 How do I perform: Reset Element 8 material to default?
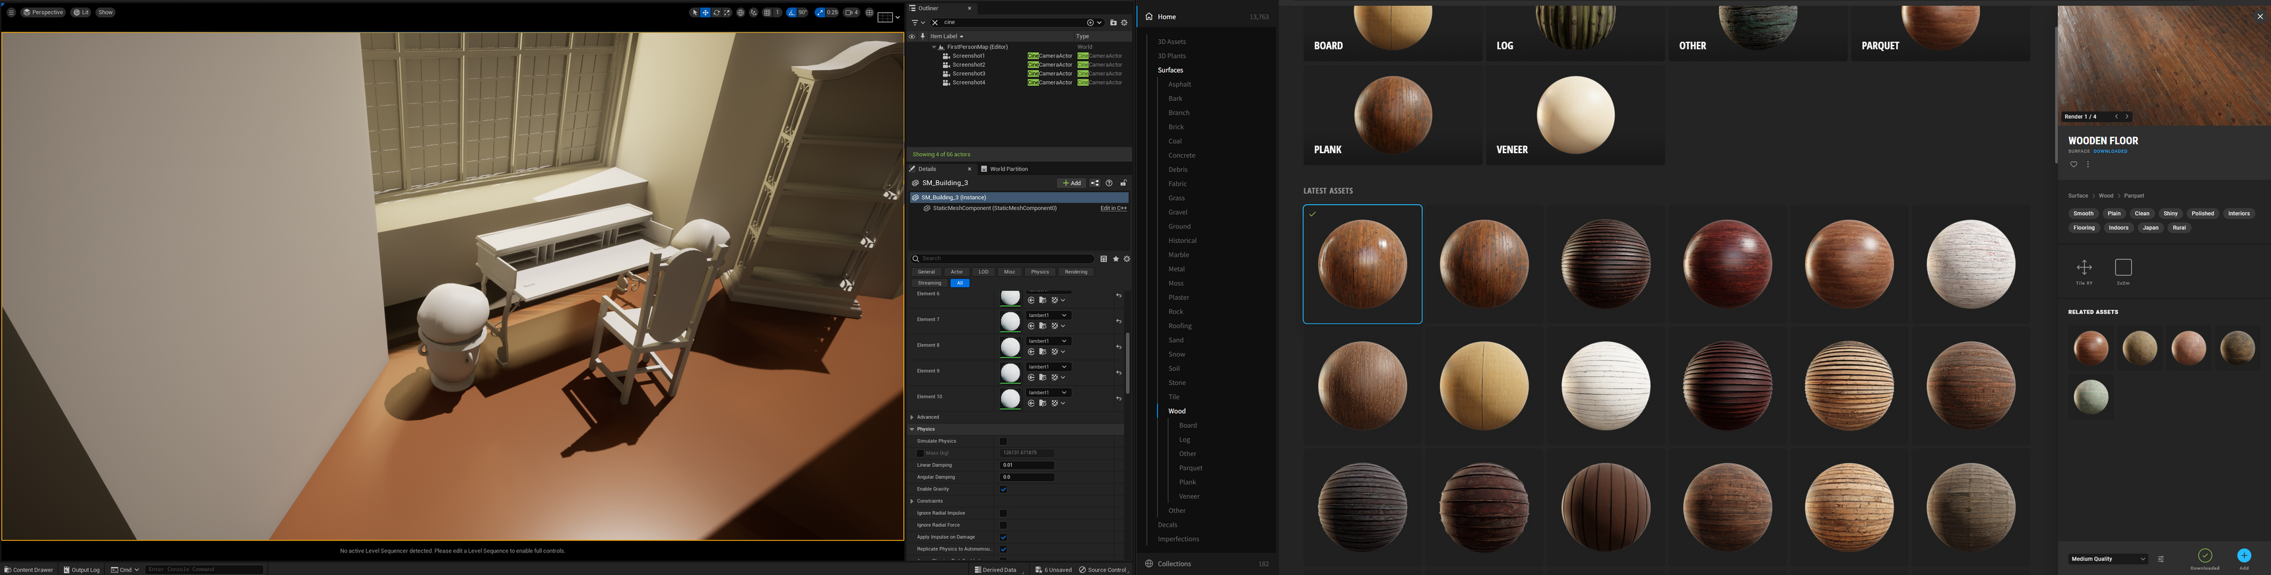tap(1119, 347)
